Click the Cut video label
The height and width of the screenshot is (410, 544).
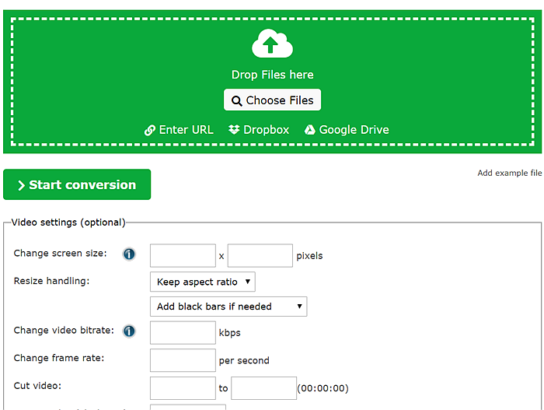click(x=37, y=386)
